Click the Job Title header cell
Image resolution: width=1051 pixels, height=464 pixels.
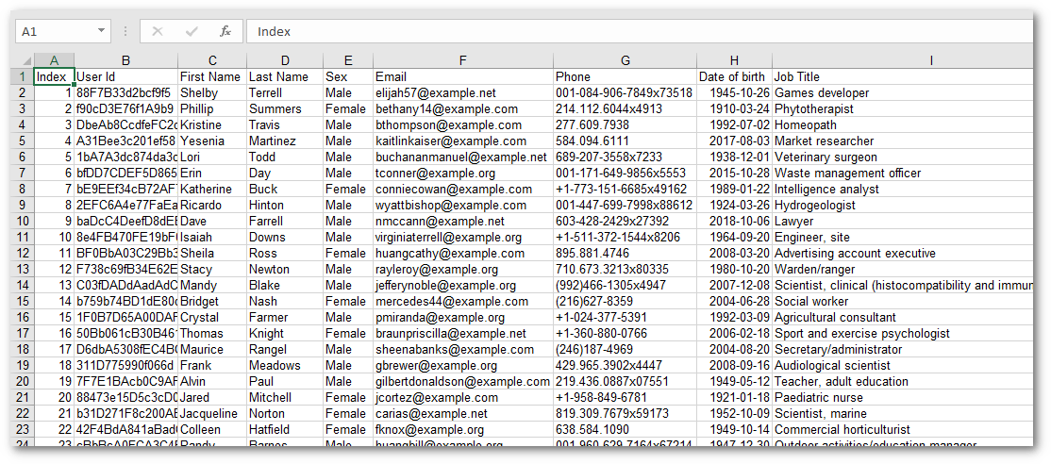[903, 77]
